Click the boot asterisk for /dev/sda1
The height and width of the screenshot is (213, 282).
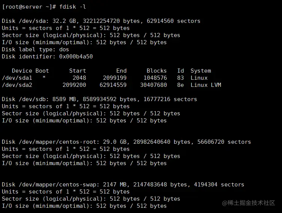[44, 77]
